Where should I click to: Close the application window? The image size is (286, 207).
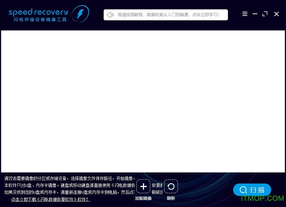pyautogui.click(x=276, y=14)
